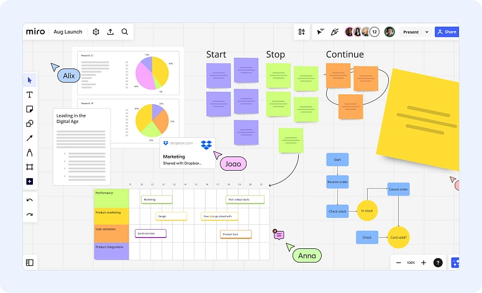
Task: Select the Design timeline card
Action: click(171, 216)
